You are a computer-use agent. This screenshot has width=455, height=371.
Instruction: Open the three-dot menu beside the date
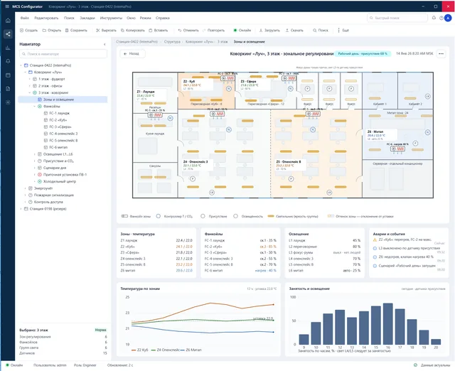[441, 54]
